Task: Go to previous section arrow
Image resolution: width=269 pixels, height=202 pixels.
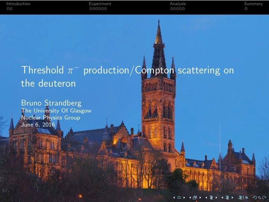Action: click(x=222, y=198)
